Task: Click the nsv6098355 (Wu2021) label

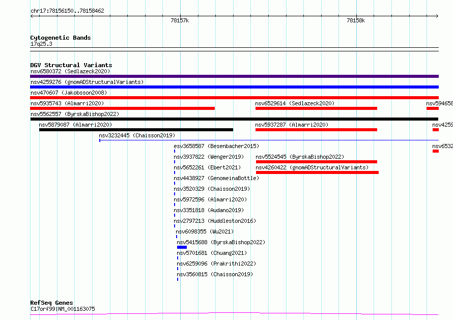Action: click(x=205, y=231)
